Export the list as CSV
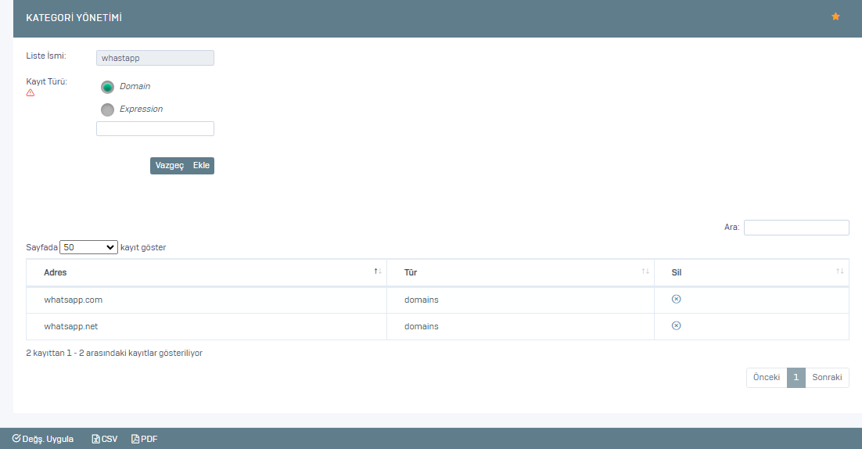Screen dimensions: 862x449 105,439
